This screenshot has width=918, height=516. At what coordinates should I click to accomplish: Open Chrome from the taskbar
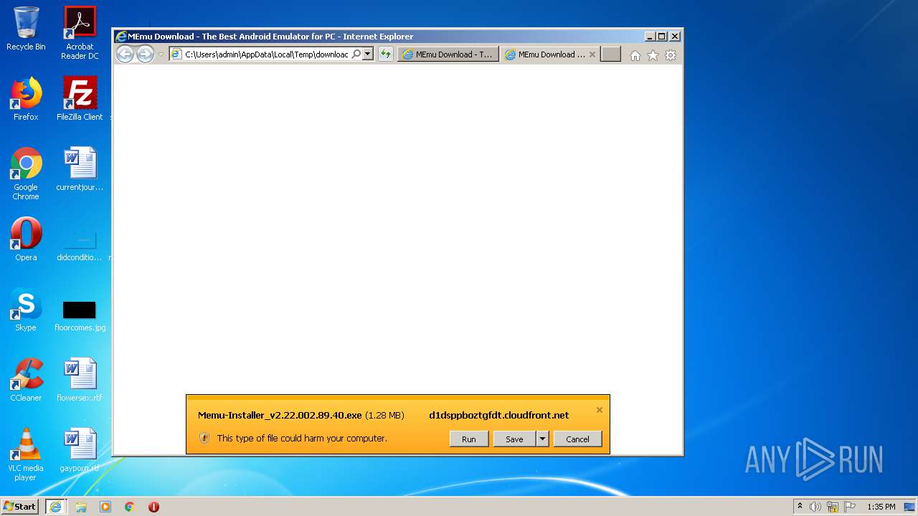[130, 507]
